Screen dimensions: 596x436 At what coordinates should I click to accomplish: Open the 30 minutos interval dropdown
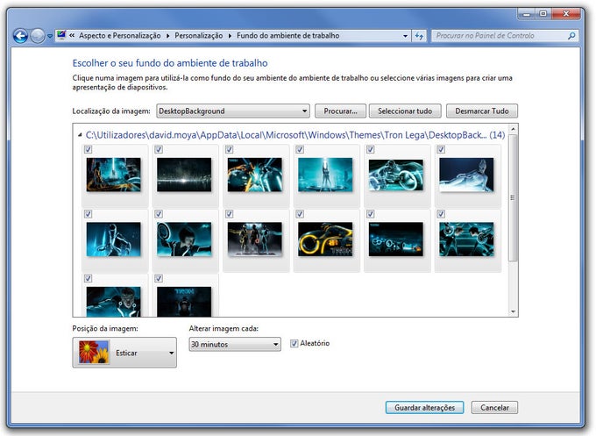(235, 344)
